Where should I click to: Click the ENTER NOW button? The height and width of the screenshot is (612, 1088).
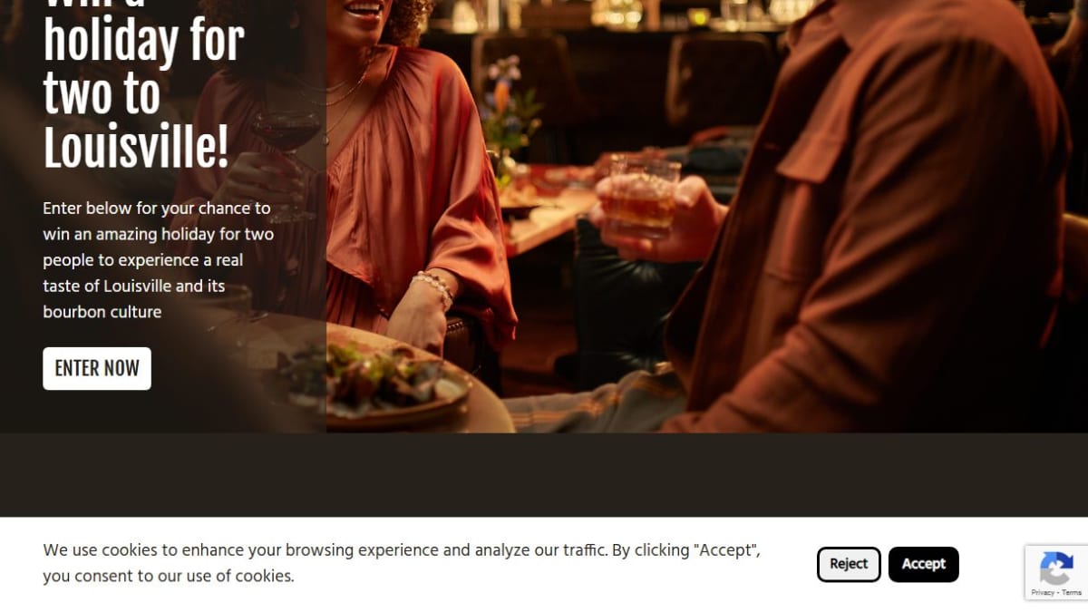click(x=97, y=368)
